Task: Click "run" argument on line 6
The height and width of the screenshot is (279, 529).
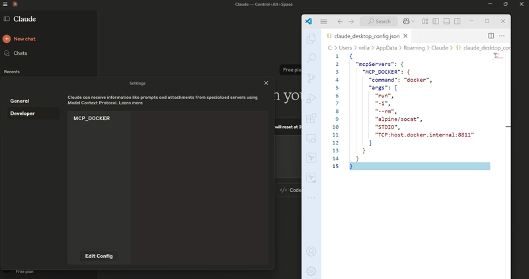Action: pos(383,96)
